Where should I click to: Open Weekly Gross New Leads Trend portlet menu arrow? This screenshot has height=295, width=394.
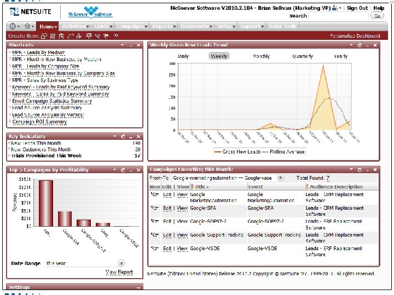[351, 45]
